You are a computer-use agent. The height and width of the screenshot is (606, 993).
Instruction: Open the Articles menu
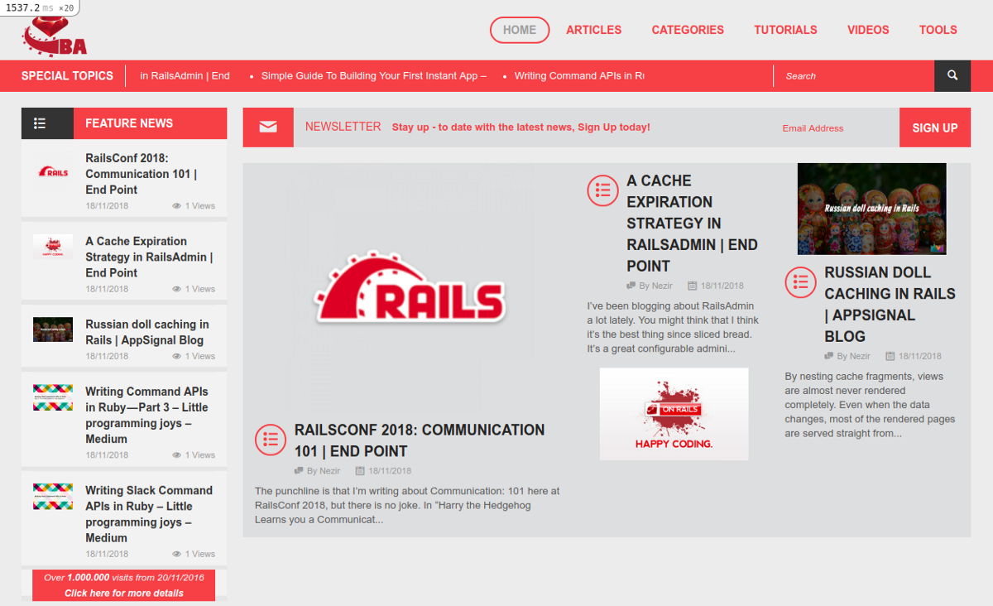tap(593, 30)
